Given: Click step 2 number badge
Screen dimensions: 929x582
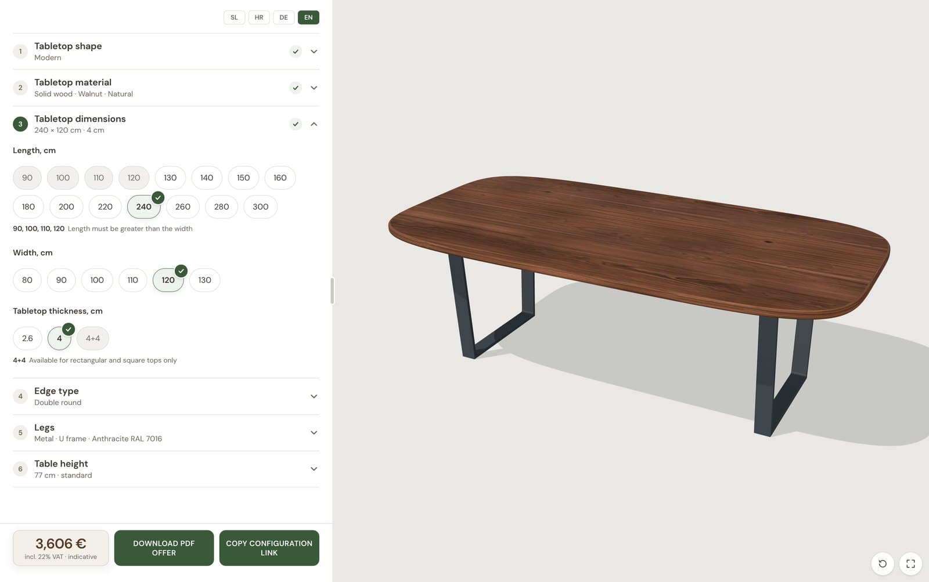Looking at the screenshot, I should (20, 88).
